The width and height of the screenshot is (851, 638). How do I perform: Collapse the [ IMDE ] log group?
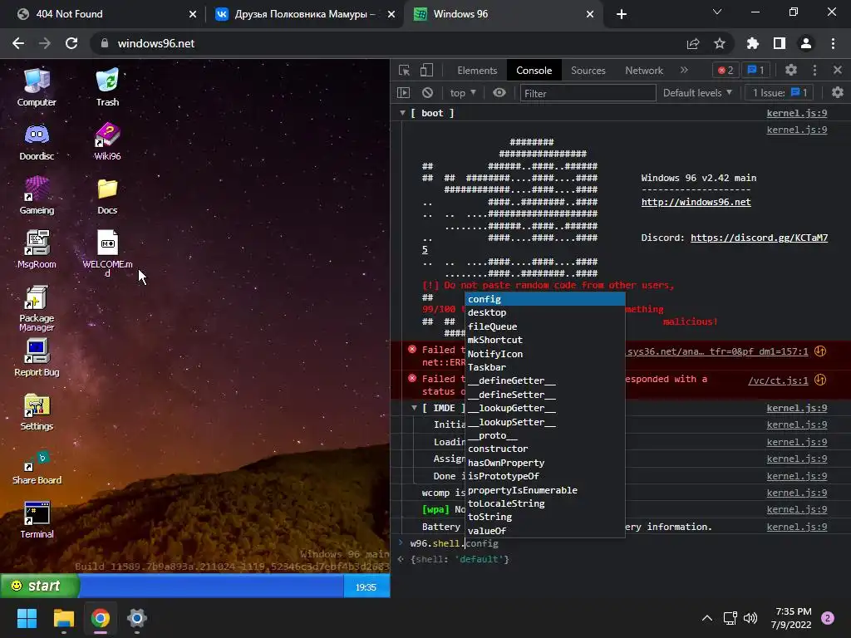click(x=414, y=408)
